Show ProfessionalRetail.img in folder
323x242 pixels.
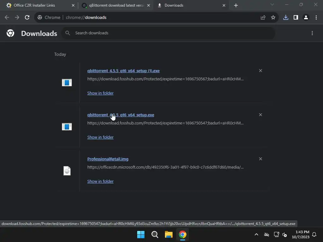coord(100,181)
